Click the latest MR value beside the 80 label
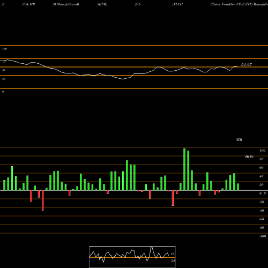 pos(249,157)
